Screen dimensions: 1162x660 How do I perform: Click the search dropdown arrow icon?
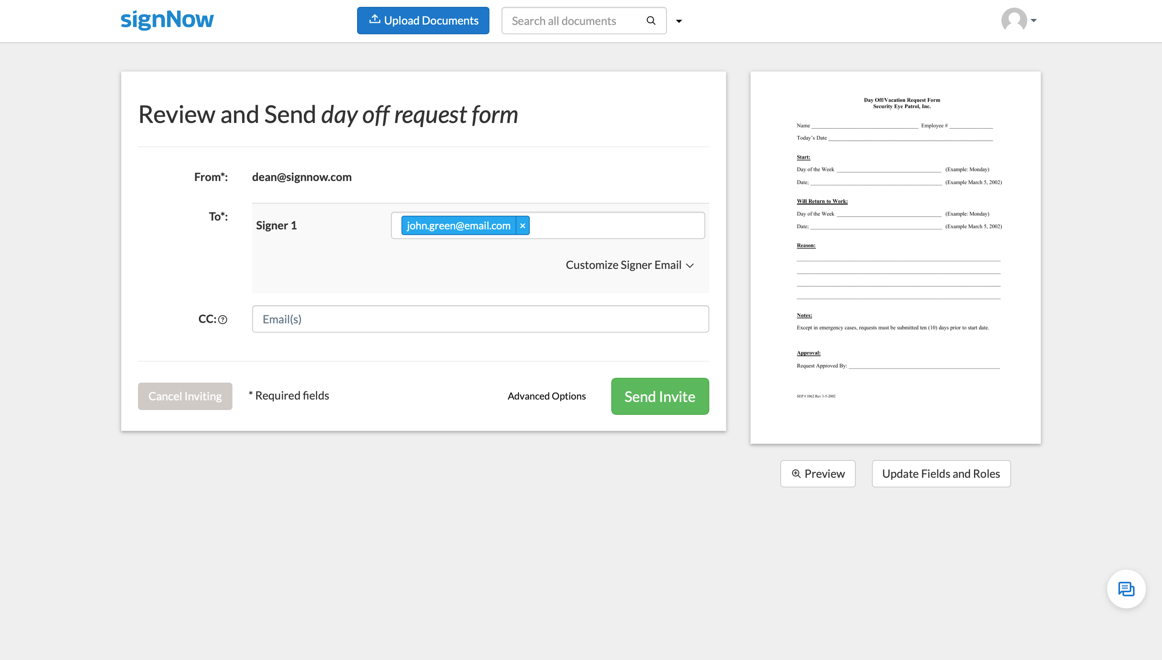click(x=679, y=21)
